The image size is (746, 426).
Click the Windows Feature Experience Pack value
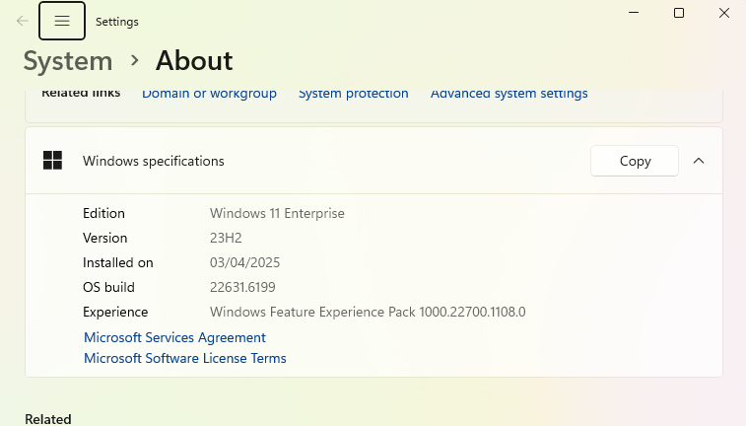pyautogui.click(x=368, y=312)
